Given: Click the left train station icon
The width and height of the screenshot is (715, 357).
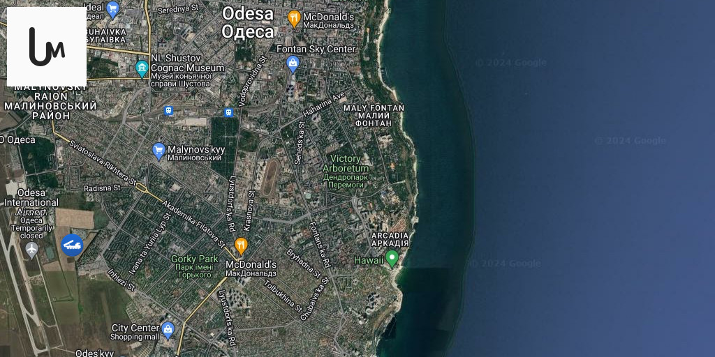Looking at the screenshot, I should (169, 110).
